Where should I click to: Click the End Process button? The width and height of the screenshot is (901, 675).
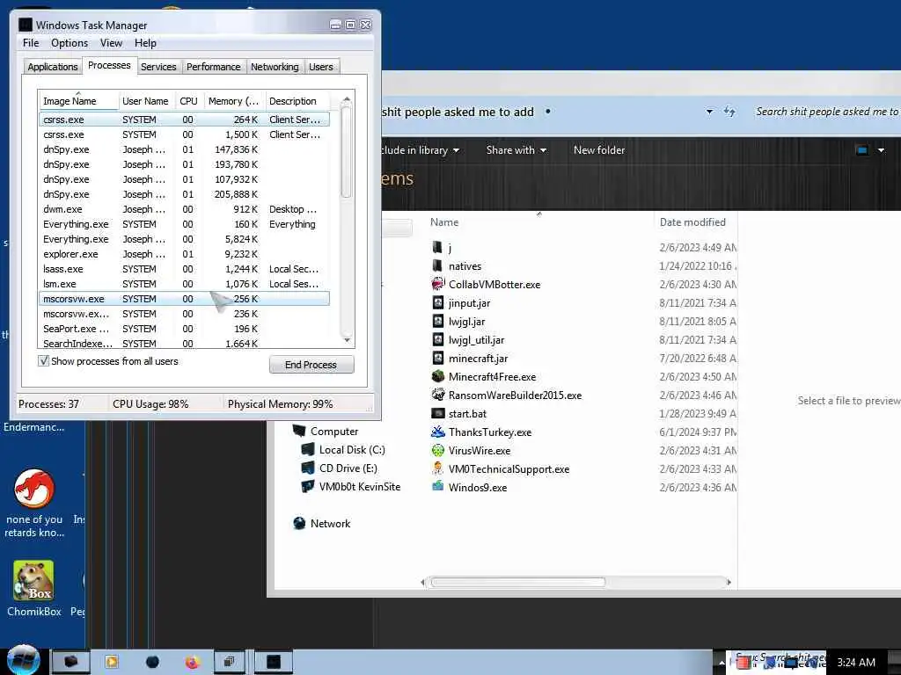[311, 365]
